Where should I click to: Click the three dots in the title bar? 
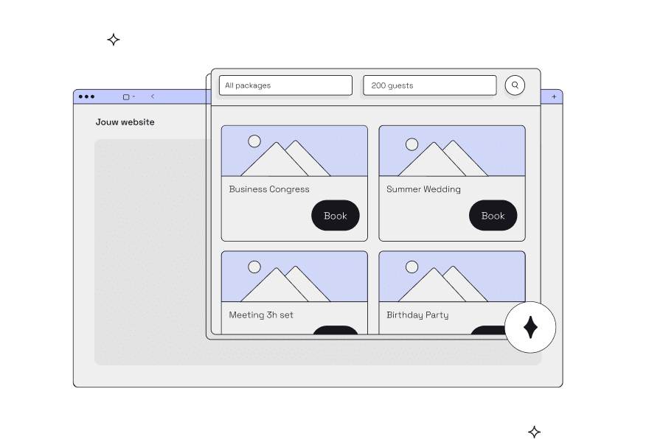point(86,96)
